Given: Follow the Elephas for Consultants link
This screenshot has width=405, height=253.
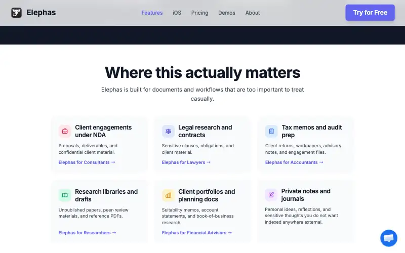Looking at the screenshot, I should coord(87,162).
